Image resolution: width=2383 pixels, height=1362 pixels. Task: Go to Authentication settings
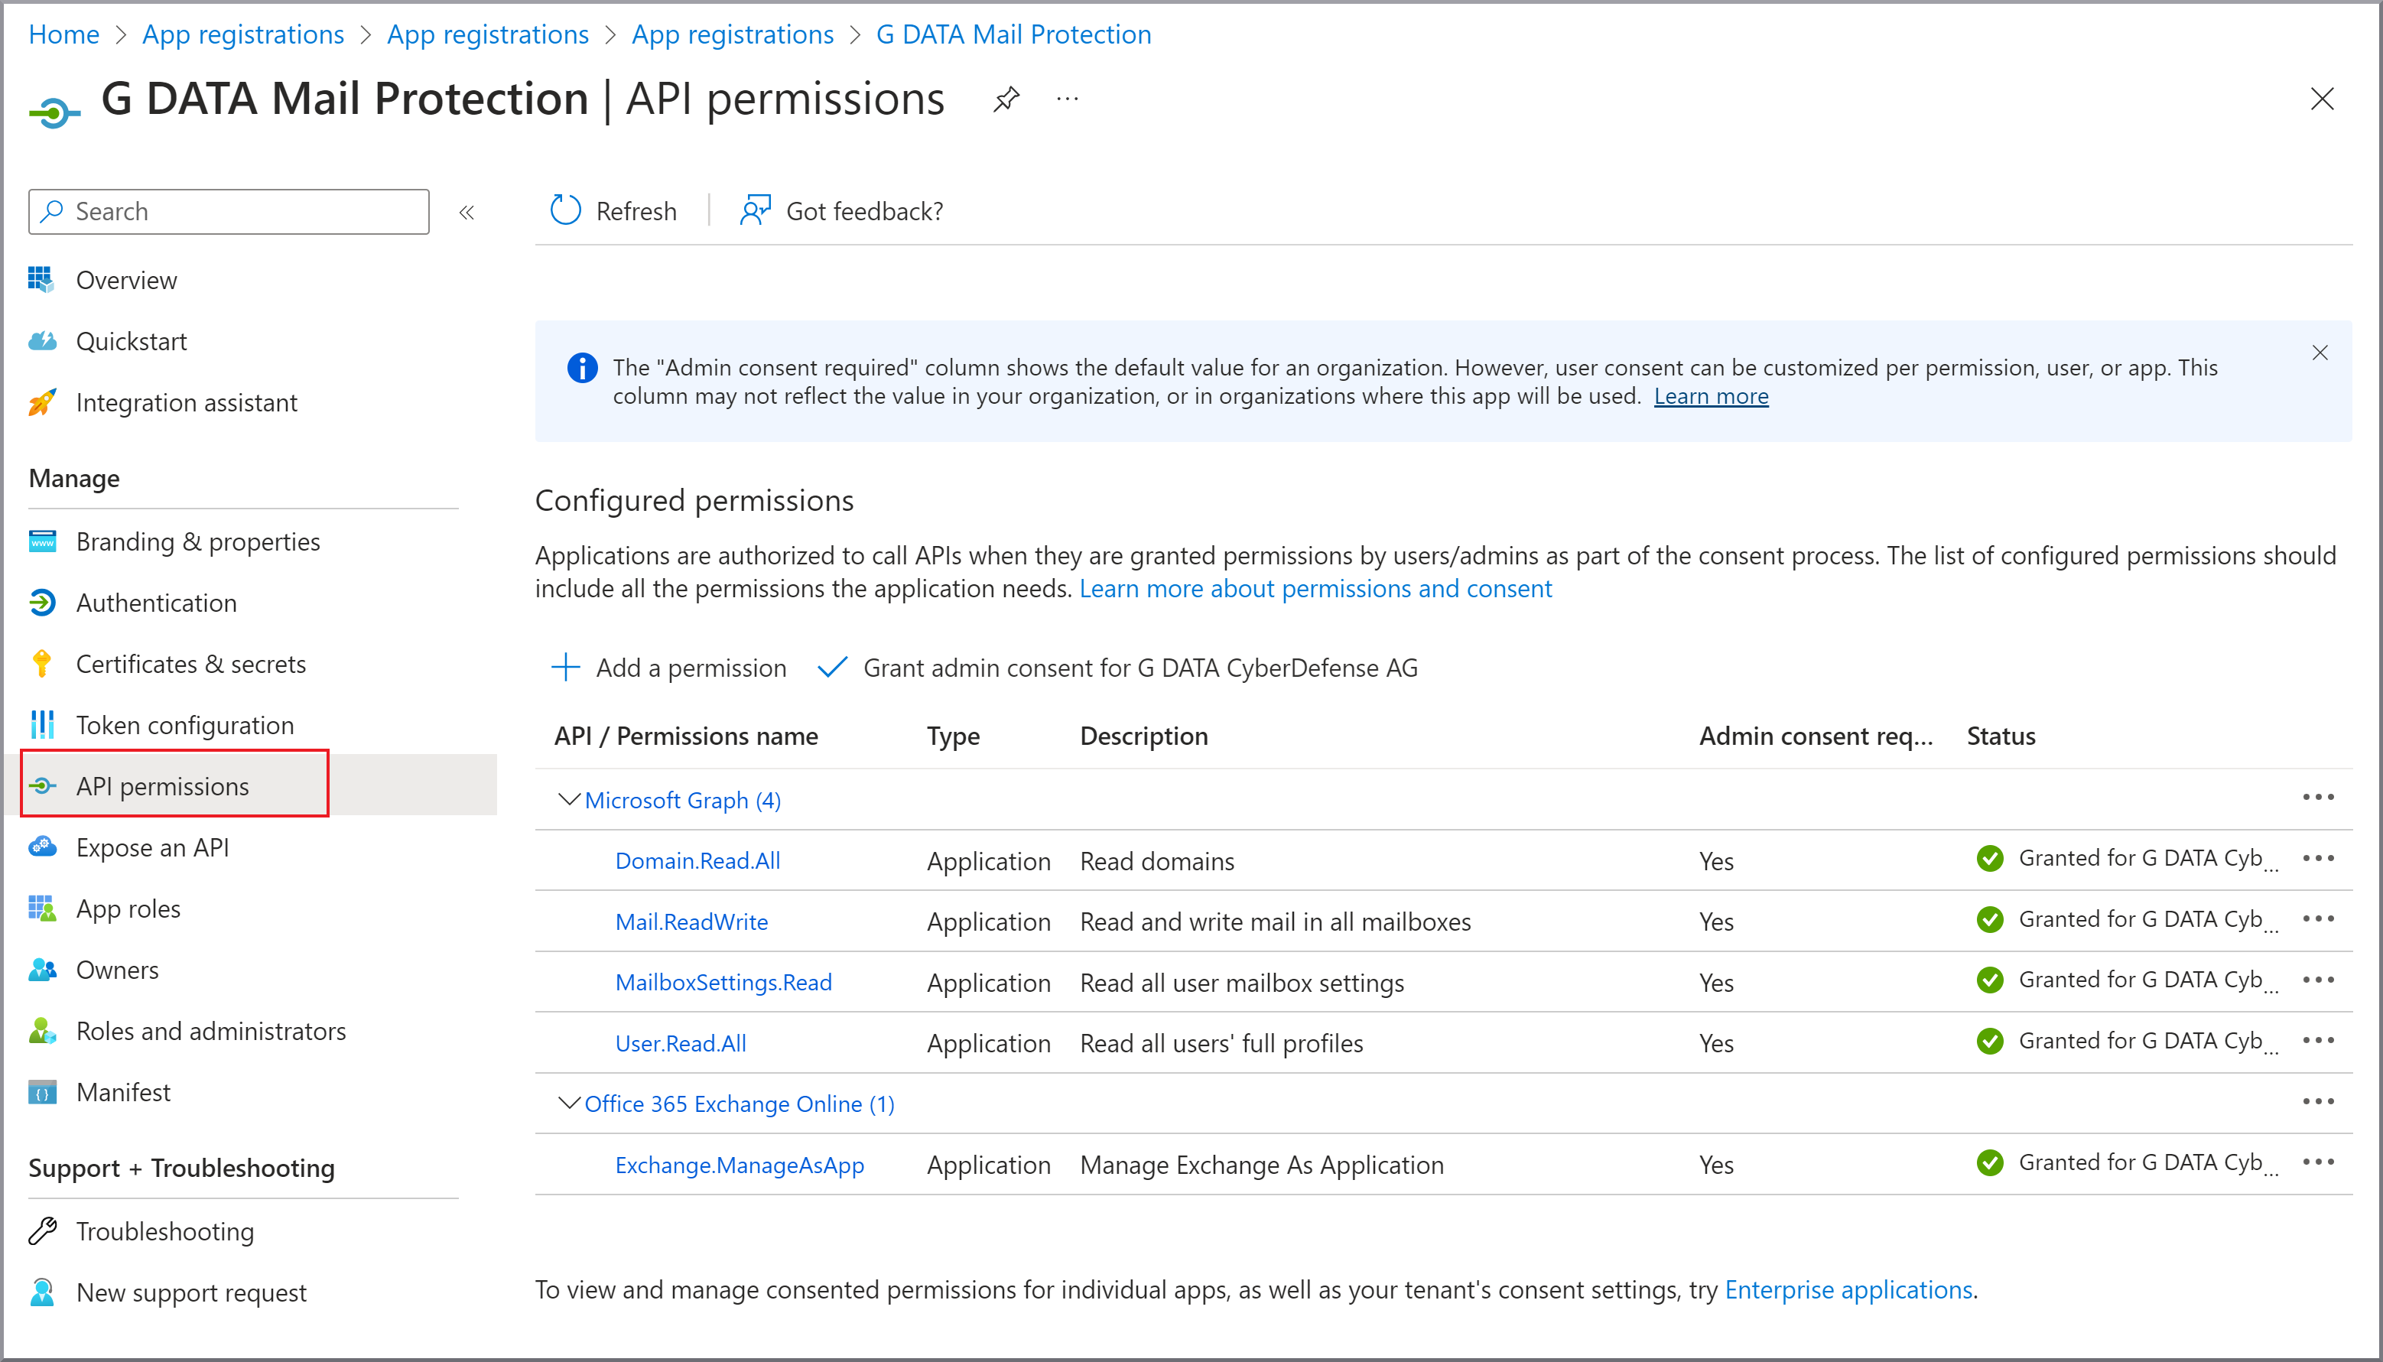tap(156, 603)
